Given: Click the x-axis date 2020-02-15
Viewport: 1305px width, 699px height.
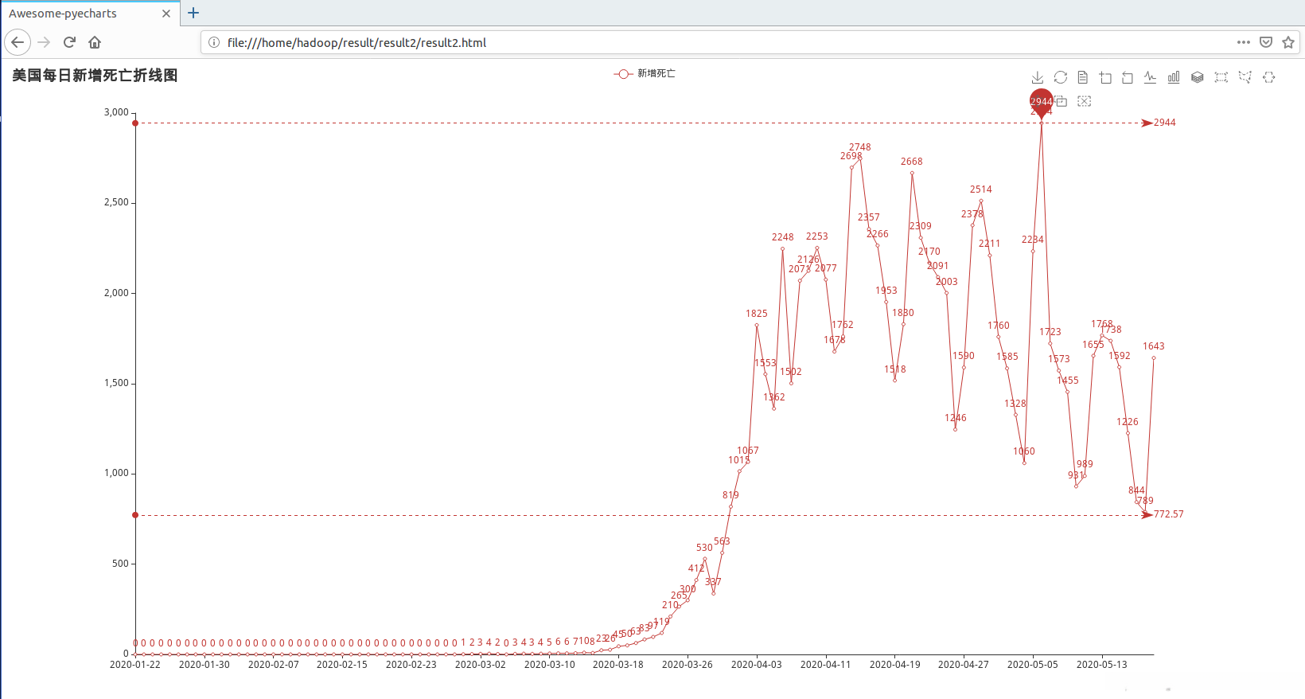Looking at the screenshot, I should coord(342,665).
